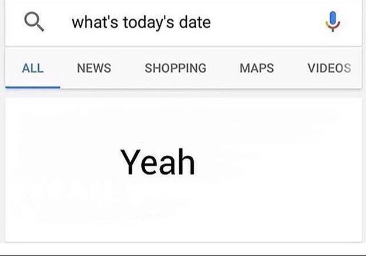Click the letter "Y" in the Yeah answer
366x256 pixels.
coord(131,162)
